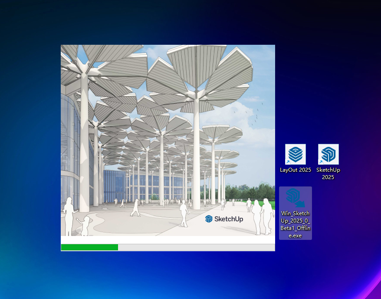Click the shortcut arrow on LayOut icon
Image resolution: width=381 pixels, height=299 pixels.
[x=288, y=162]
